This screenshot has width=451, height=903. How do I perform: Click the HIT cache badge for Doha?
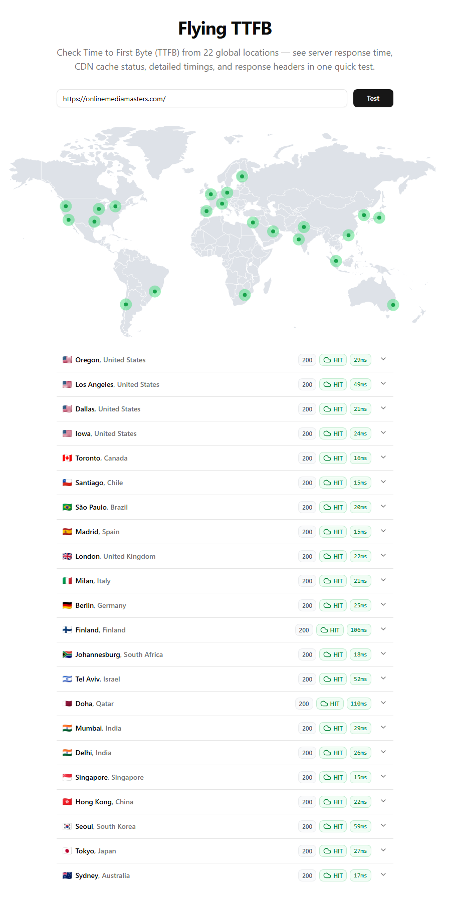tap(330, 704)
